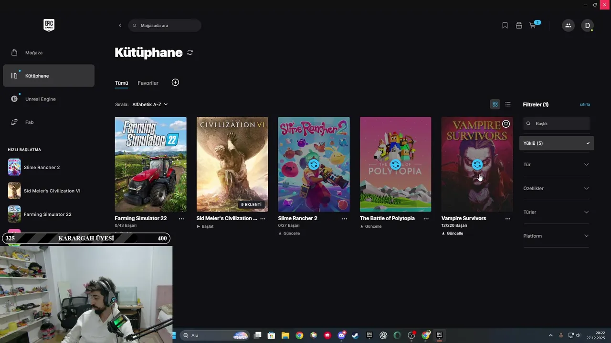Add a new collection with plus icon

tap(175, 82)
